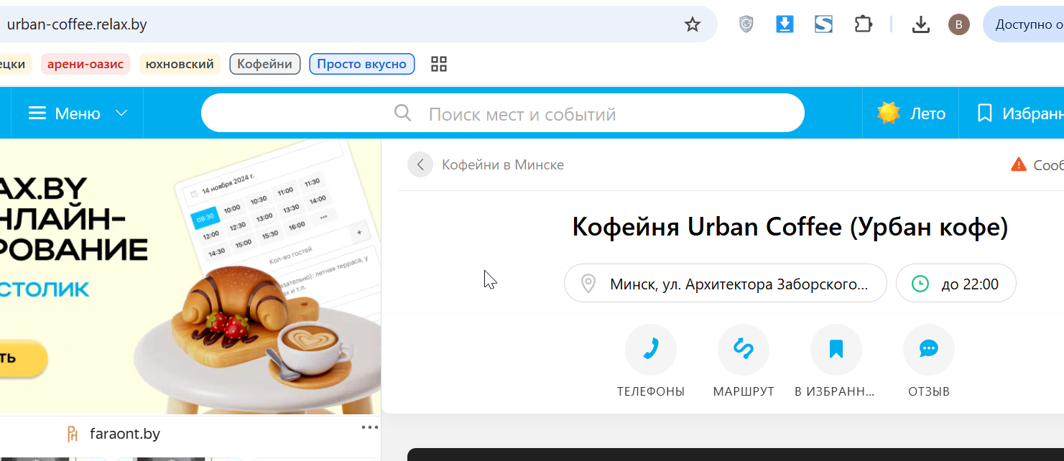
Task: Open the Extensions puzzle-piece menu
Action: (863, 25)
